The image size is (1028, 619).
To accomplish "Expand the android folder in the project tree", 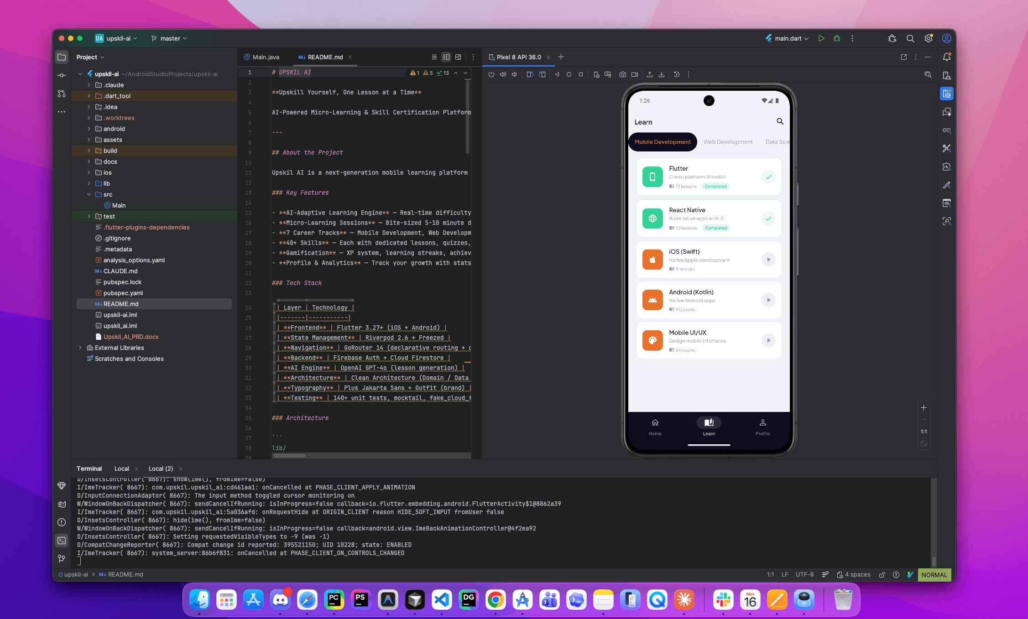I will pos(89,129).
